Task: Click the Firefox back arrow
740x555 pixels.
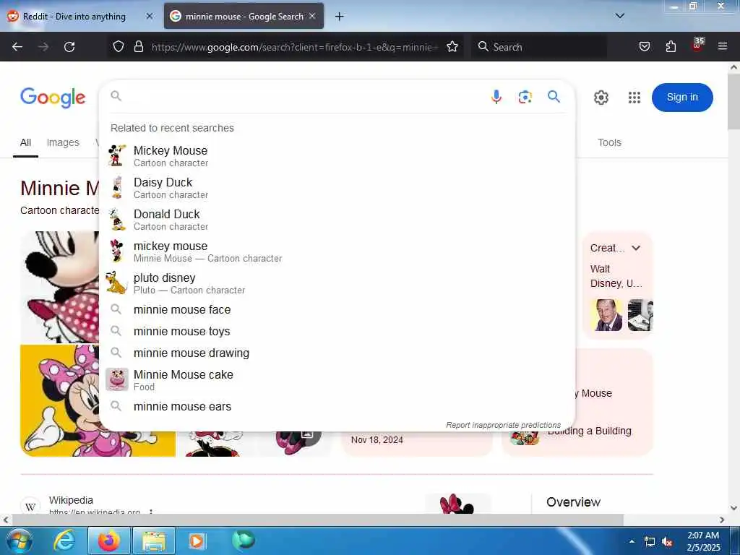Action: (17, 47)
